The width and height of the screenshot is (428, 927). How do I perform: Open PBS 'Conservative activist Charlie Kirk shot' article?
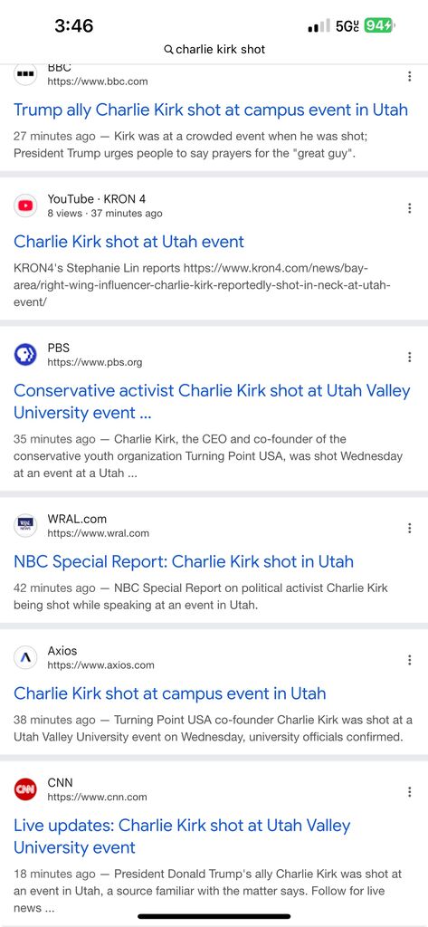click(x=212, y=401)
